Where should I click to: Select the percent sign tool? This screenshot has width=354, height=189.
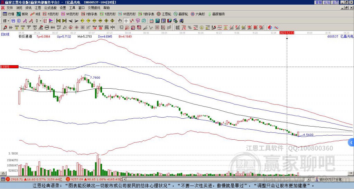point(190,28)
